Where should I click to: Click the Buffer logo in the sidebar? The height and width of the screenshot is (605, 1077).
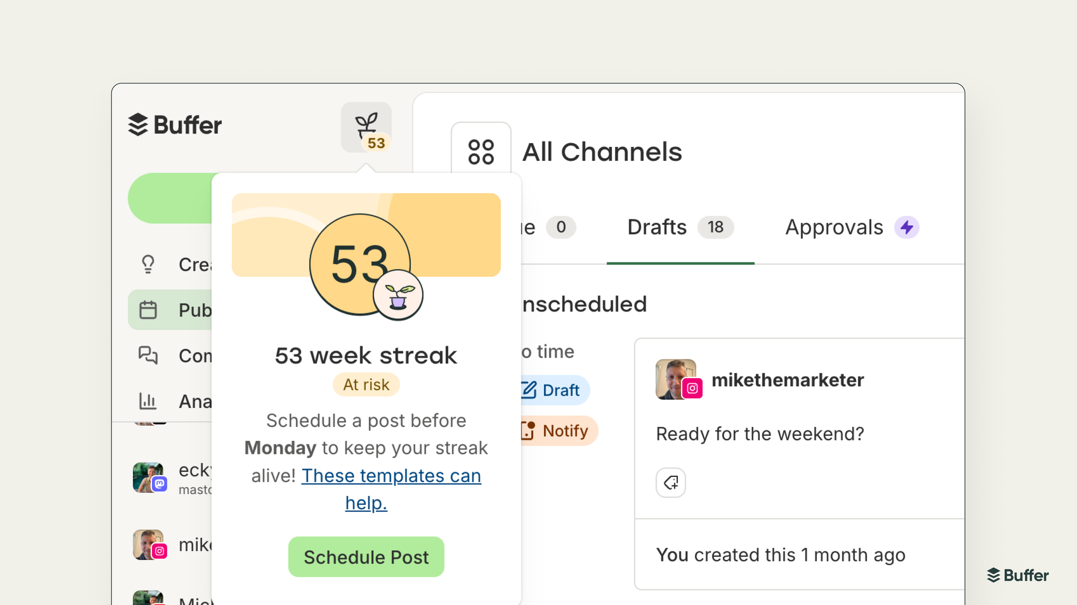(175, 125)
